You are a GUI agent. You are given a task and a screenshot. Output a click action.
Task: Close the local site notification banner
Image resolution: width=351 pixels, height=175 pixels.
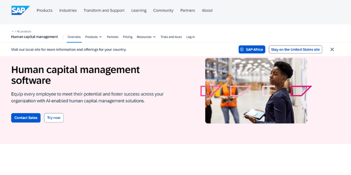[x=332, y=49]
